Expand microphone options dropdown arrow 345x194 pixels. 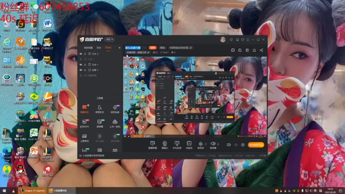(206, 144)
